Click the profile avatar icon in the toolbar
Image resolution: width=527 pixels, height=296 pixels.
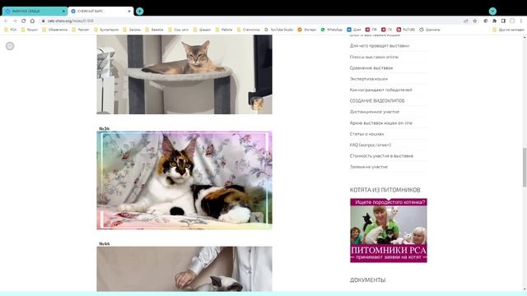(x=512, y=21)
